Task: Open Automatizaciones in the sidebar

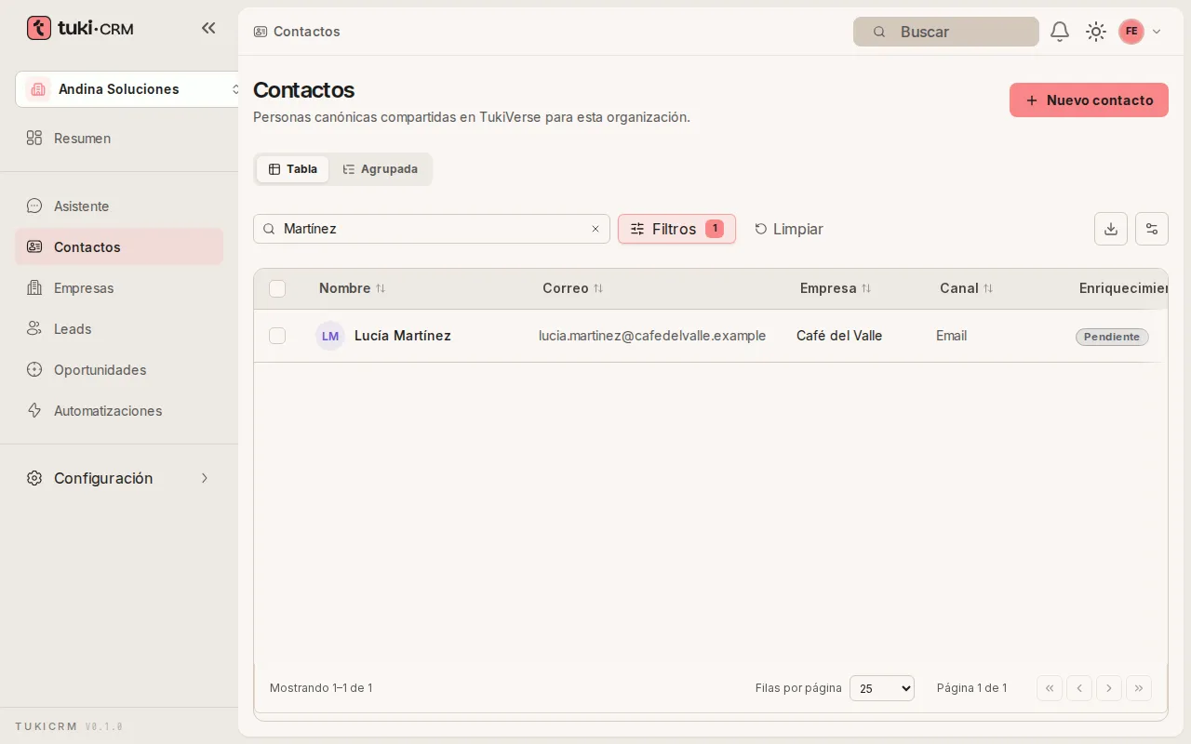Action: [119, 411]
